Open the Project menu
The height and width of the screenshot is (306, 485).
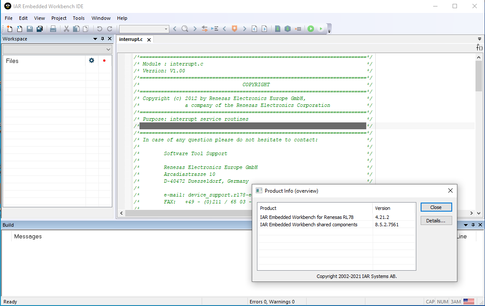[59, 18]
